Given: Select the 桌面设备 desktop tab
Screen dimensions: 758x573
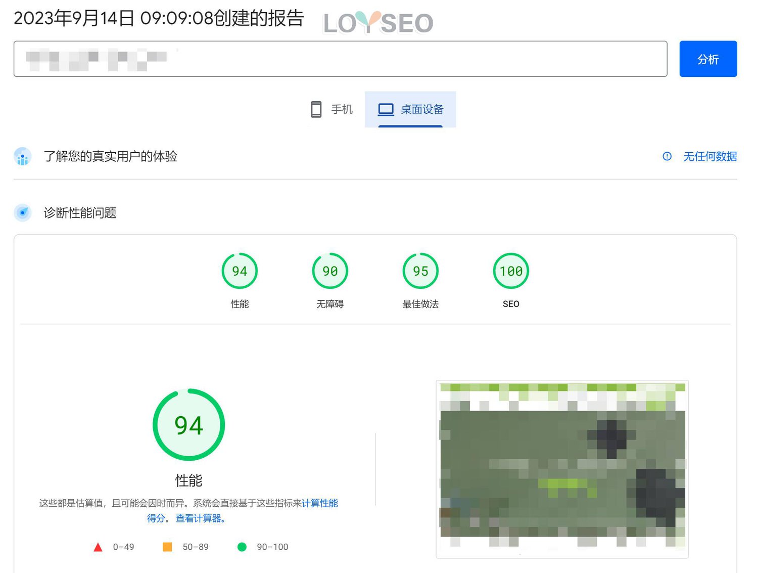Looking at the screenshot, I should click(410, 109).
